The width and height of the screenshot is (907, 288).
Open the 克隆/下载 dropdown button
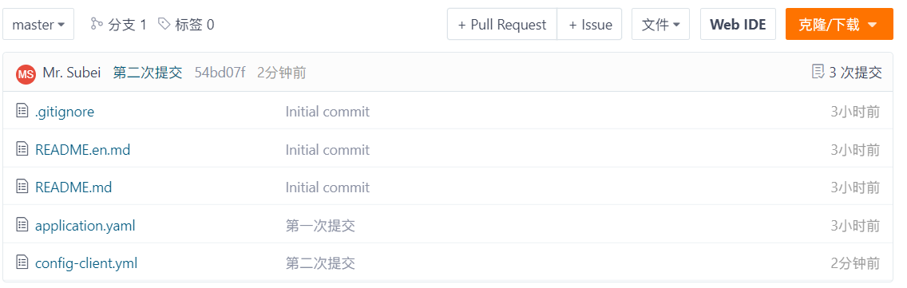839,24
